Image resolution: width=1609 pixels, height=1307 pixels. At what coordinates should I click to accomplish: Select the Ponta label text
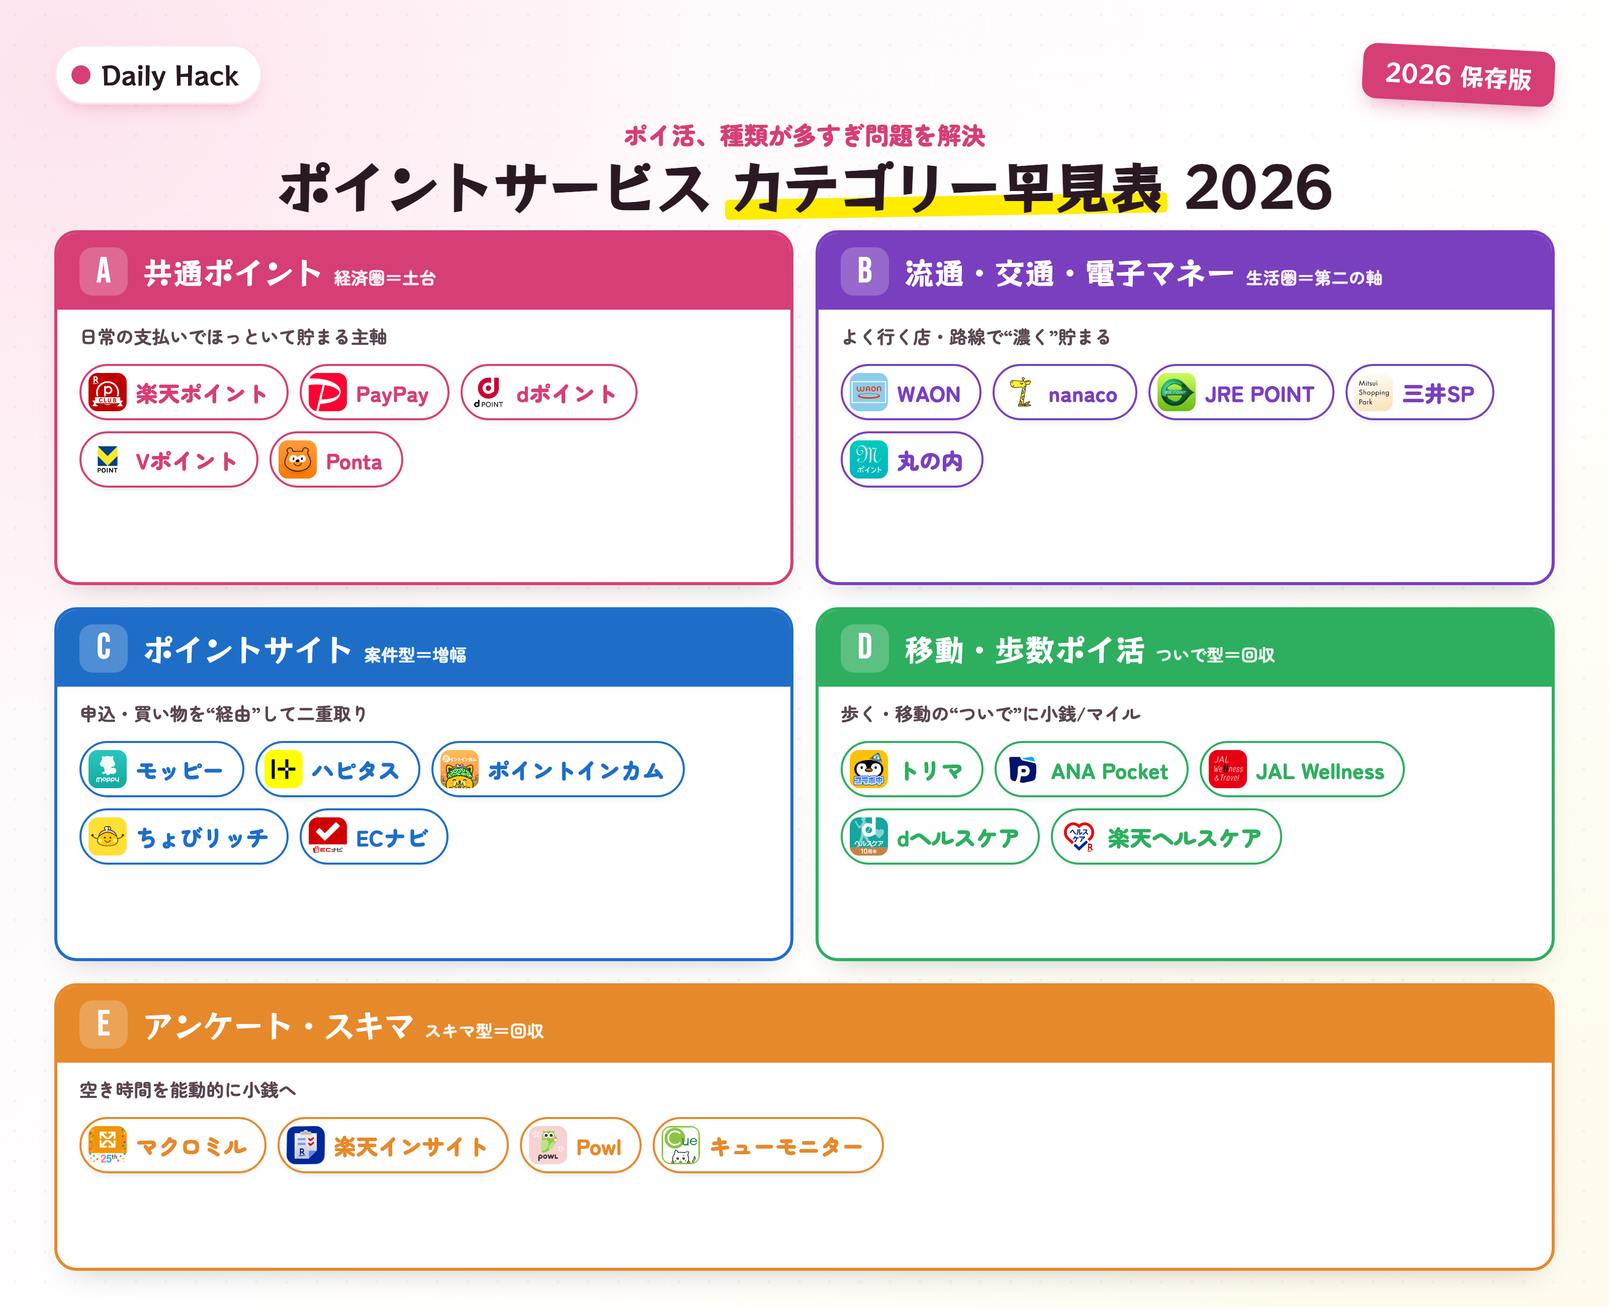(354, 462)
